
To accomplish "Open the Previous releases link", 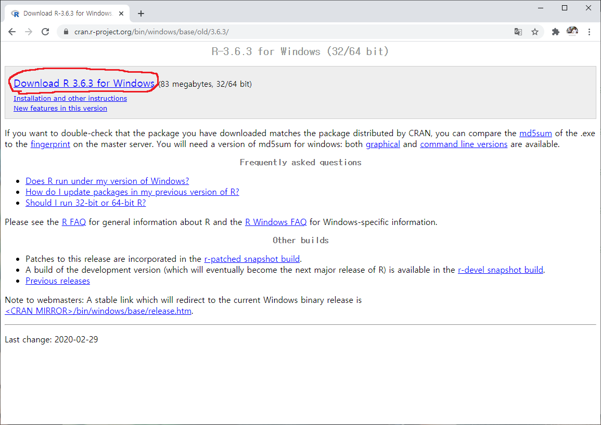I will pos(58,281).
